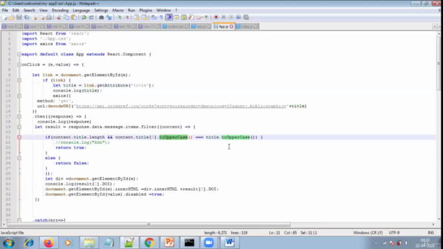Toggle the highlighted indent guide toolbar button
This screenshot has width=443, height=249.
point(169,17)
